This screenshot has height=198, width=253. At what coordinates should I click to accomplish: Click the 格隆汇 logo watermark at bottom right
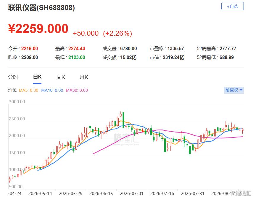241,193
